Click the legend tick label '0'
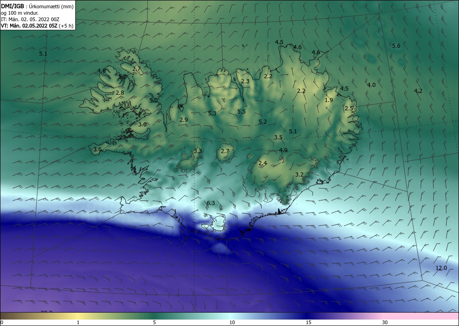Image resolution: width=459 pixels, height=326 pixels. coord(2,322)
